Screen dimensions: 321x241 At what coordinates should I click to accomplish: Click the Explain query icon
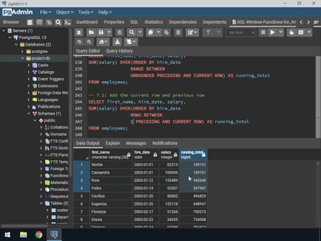[291, 32]
